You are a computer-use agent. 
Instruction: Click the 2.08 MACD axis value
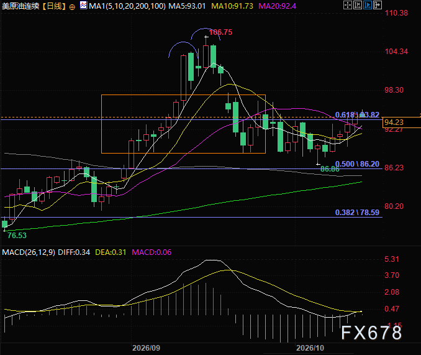click(x=392, y=292)
